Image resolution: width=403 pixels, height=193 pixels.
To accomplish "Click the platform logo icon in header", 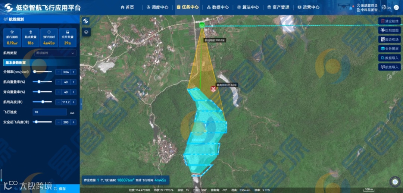I will click(x=9, y=7).
